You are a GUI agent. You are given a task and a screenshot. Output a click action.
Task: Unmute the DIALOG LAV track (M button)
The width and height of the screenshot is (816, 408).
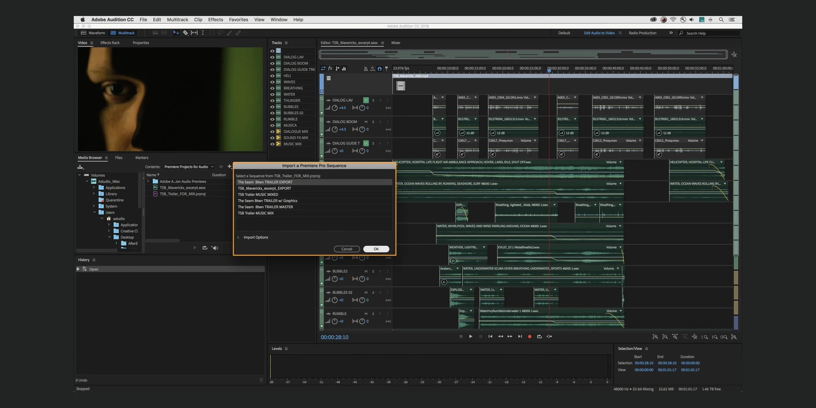[366, 100]
